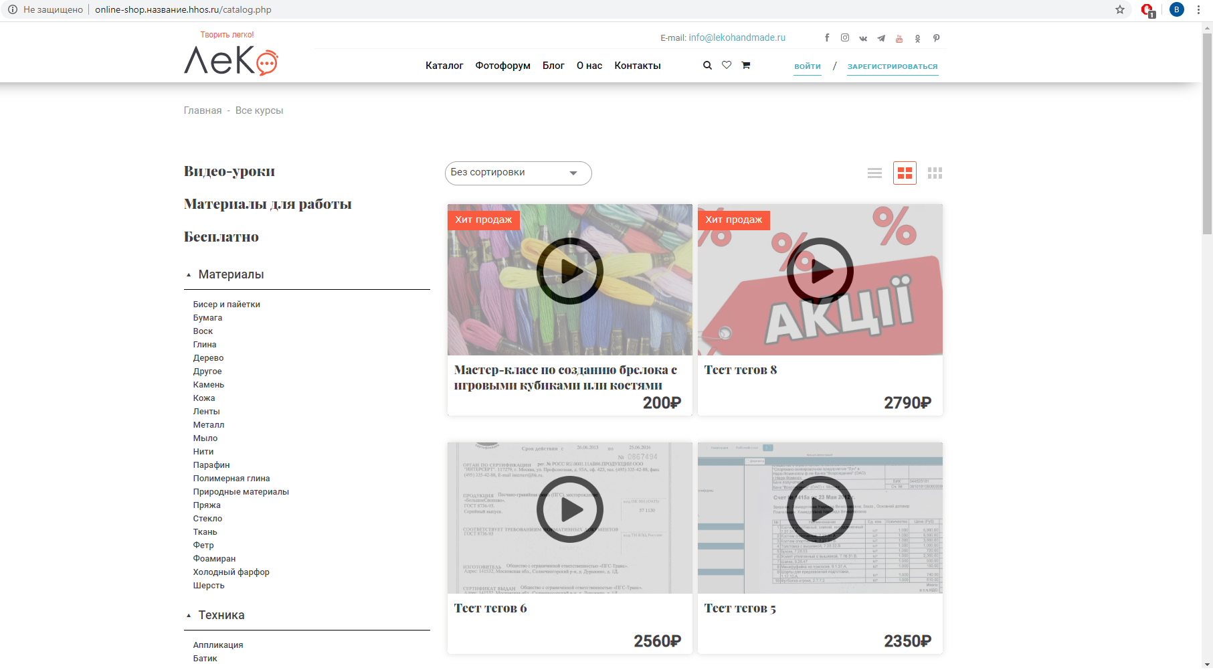
Task: Click the 2560₽ price
Action: (x=658, y=641)
